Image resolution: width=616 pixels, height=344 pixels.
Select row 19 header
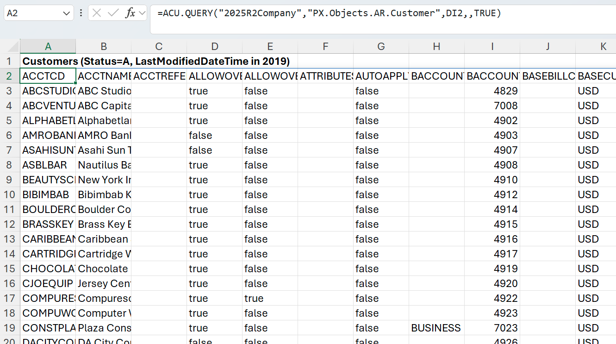click(x=9, y=328)
